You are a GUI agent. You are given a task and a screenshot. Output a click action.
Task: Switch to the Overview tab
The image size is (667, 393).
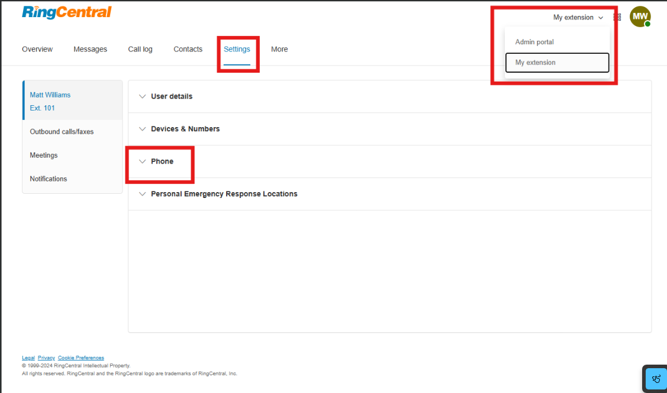point(37,49)
